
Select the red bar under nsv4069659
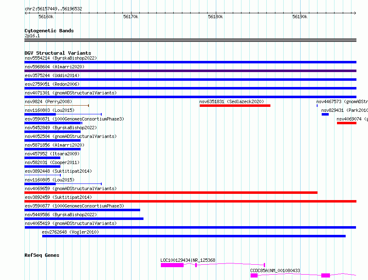(171, 193)
